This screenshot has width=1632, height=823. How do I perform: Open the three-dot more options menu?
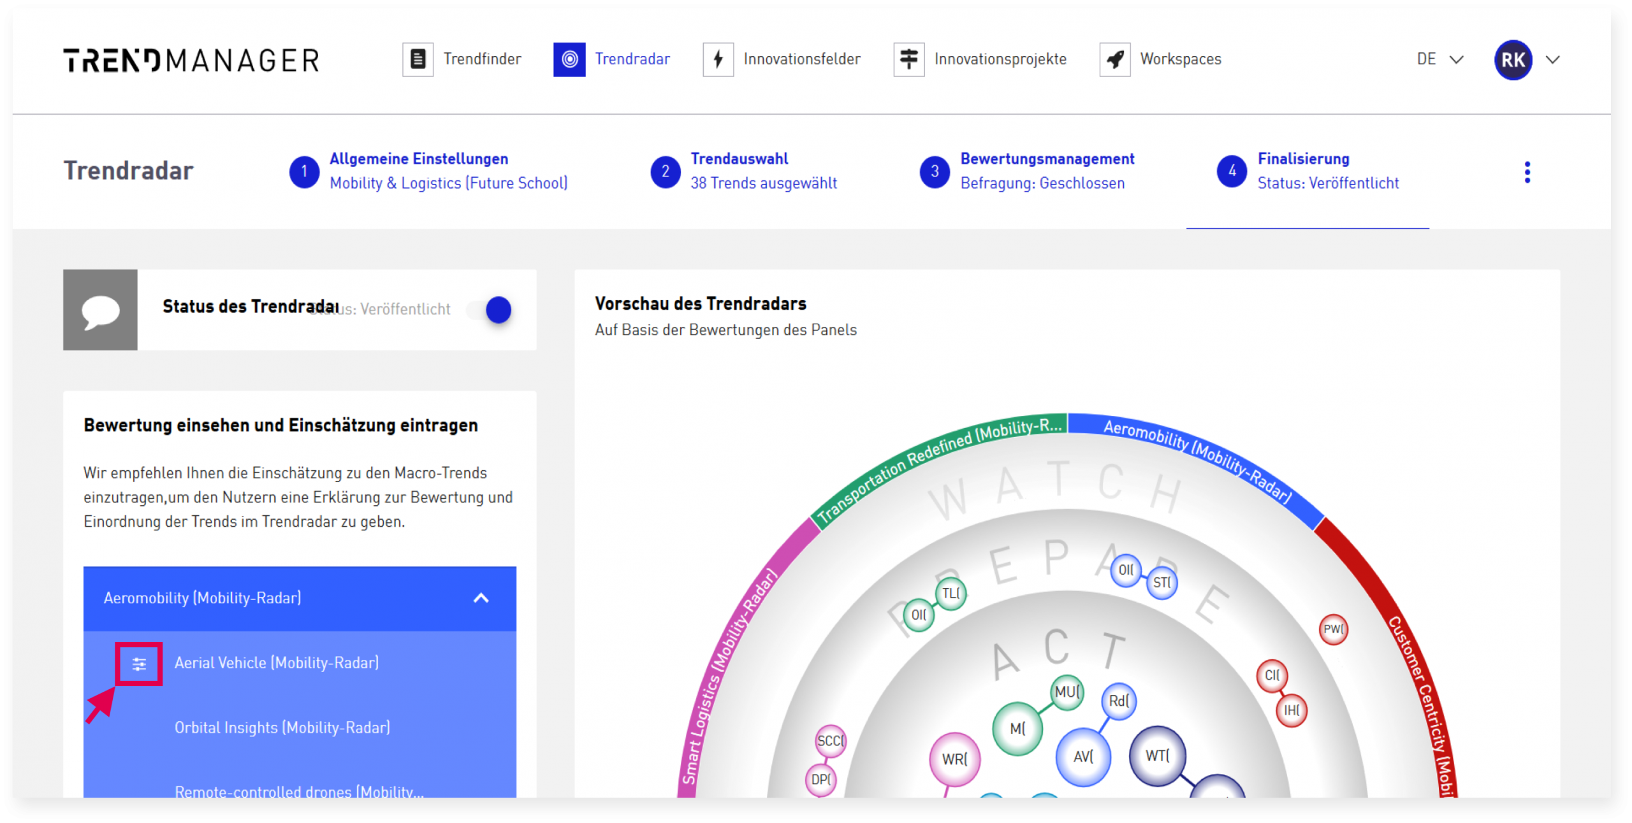1526,172
